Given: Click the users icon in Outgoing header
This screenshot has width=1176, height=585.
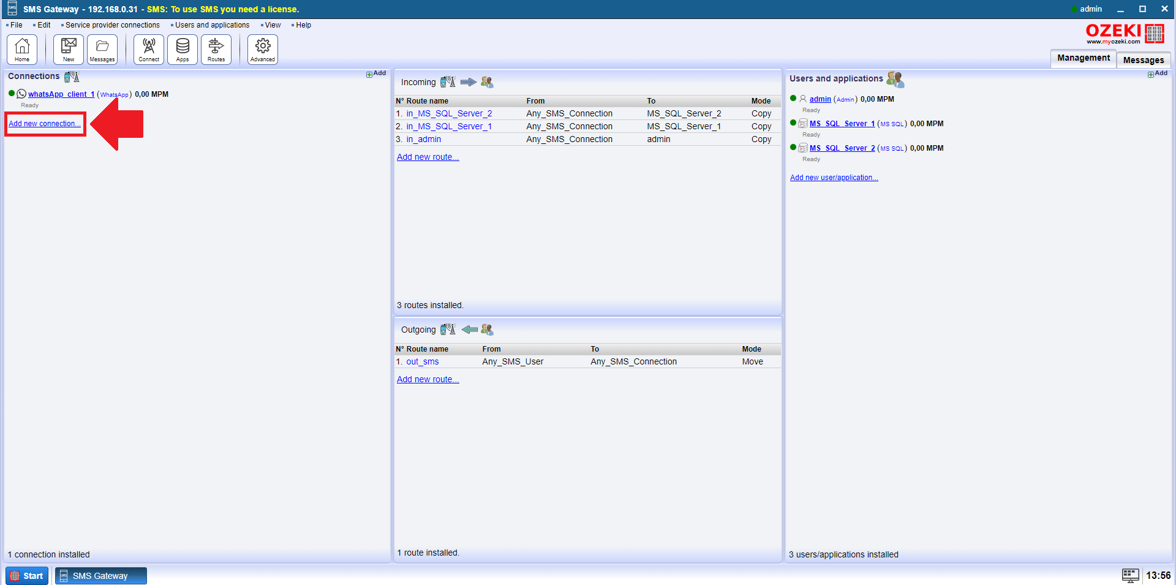Looking at the screenshot, I should (x=487, y=329).
